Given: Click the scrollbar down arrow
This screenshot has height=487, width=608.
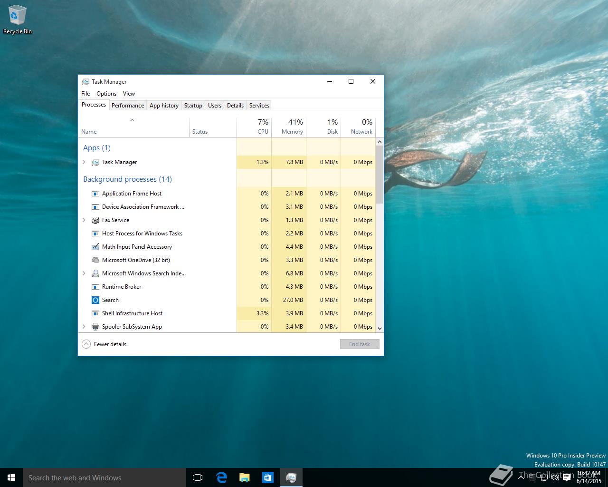Looking at the screenshot, I should click(380, 328).
